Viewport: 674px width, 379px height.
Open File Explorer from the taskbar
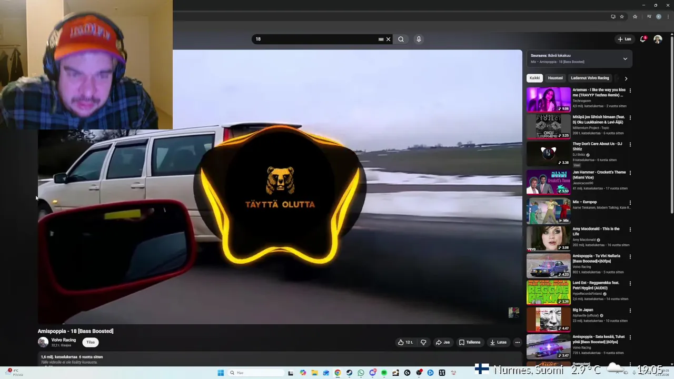[x=314, y=373]
